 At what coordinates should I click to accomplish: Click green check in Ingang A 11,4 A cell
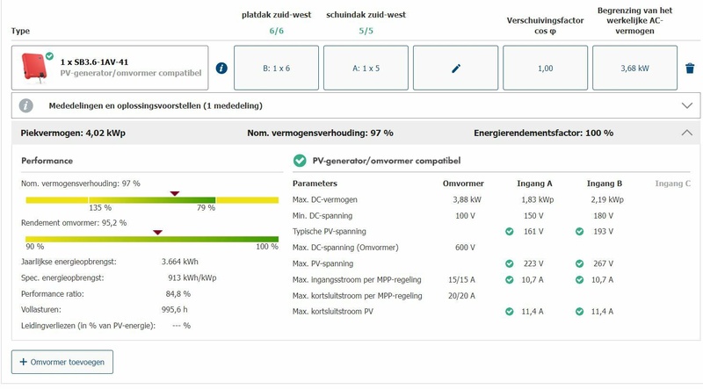[x=510, y=312]
